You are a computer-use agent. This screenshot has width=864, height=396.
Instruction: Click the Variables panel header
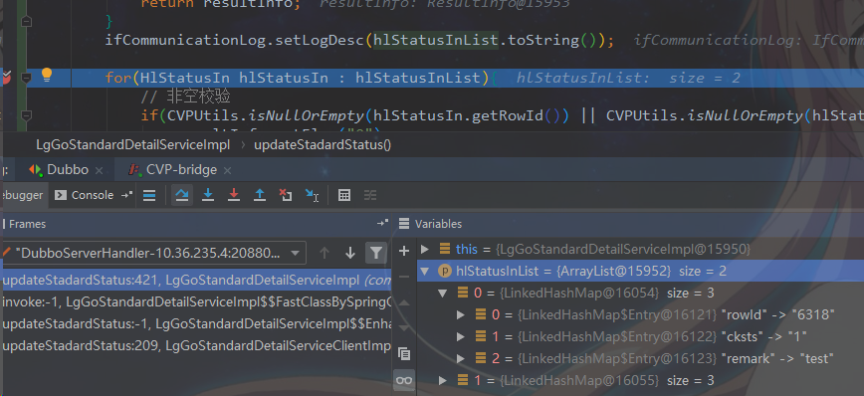pyautogui.click(x=439, y=224)
